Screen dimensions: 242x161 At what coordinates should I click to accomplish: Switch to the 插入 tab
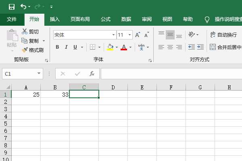click(x=55, y=19)
